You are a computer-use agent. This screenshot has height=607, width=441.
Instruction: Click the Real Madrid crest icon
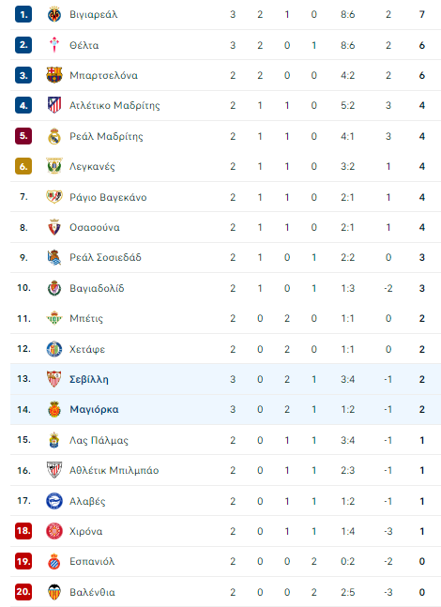(54, 136)
